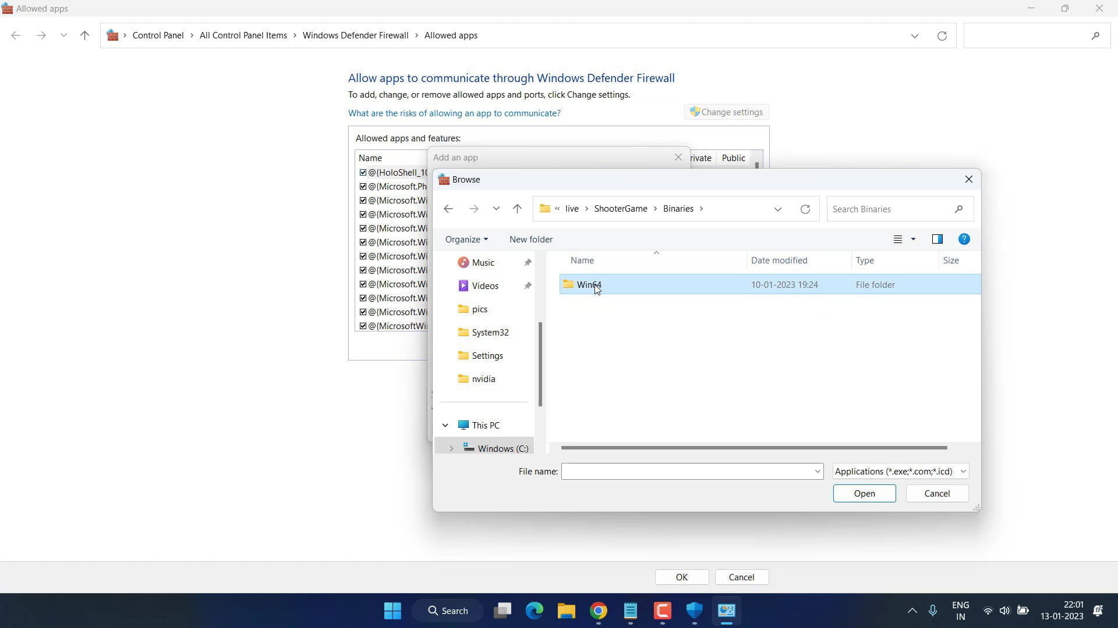Navigate to live folder in breadcrumb
Screen dimensions: 1118x628
572,209
